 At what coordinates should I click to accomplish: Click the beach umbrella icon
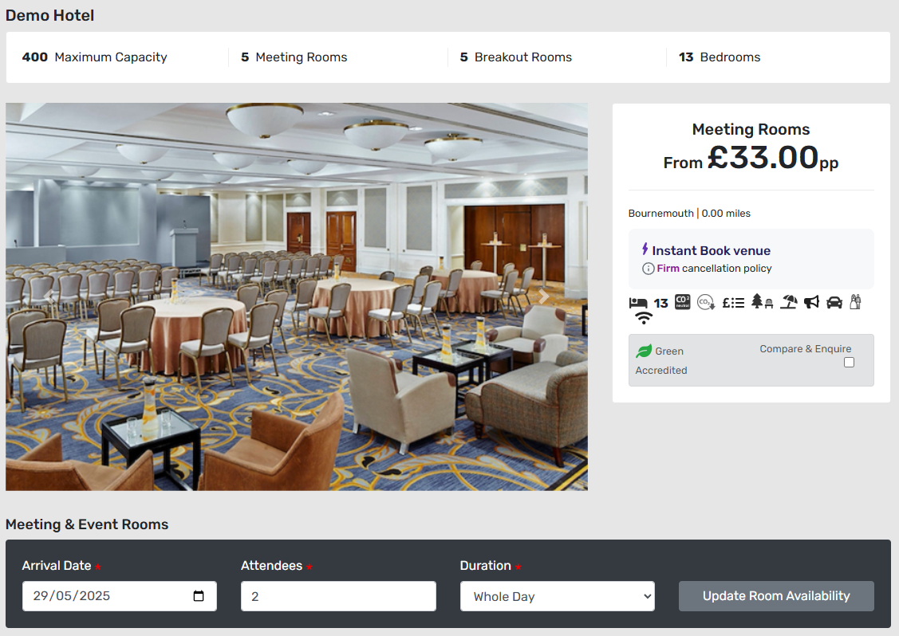pos(789,301)
